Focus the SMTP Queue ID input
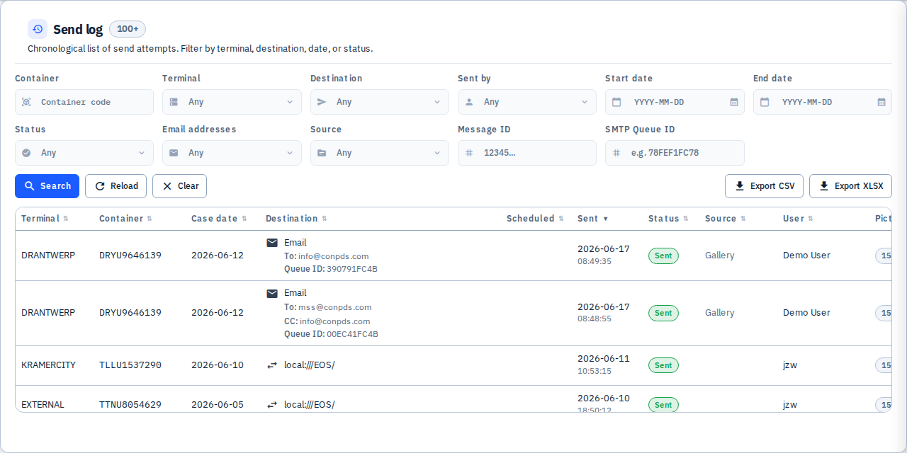This screenshot has height=453, width=907. (675, 153)
